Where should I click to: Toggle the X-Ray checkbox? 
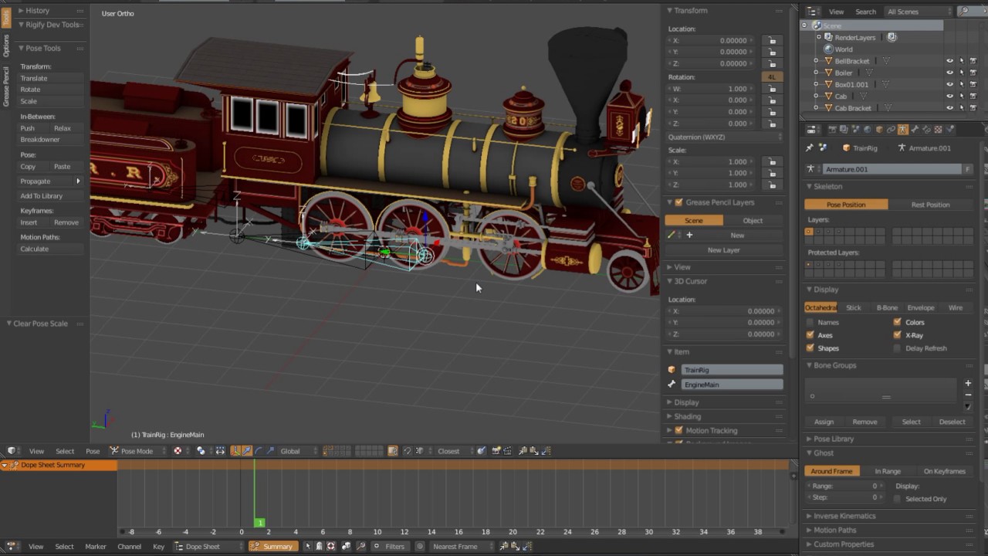pyautogui.click(x=897, y=335)
